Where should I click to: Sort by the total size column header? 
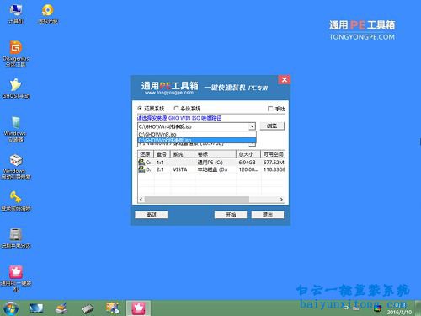coord(248,154)
